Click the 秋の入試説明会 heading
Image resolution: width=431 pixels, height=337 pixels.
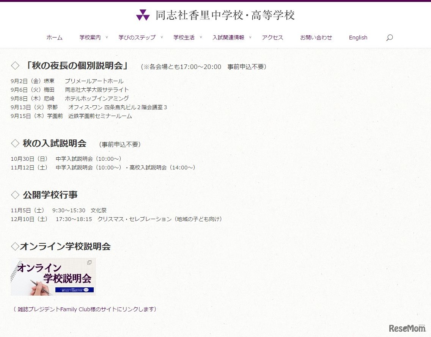pyautogui.click(x=55, y=144)
